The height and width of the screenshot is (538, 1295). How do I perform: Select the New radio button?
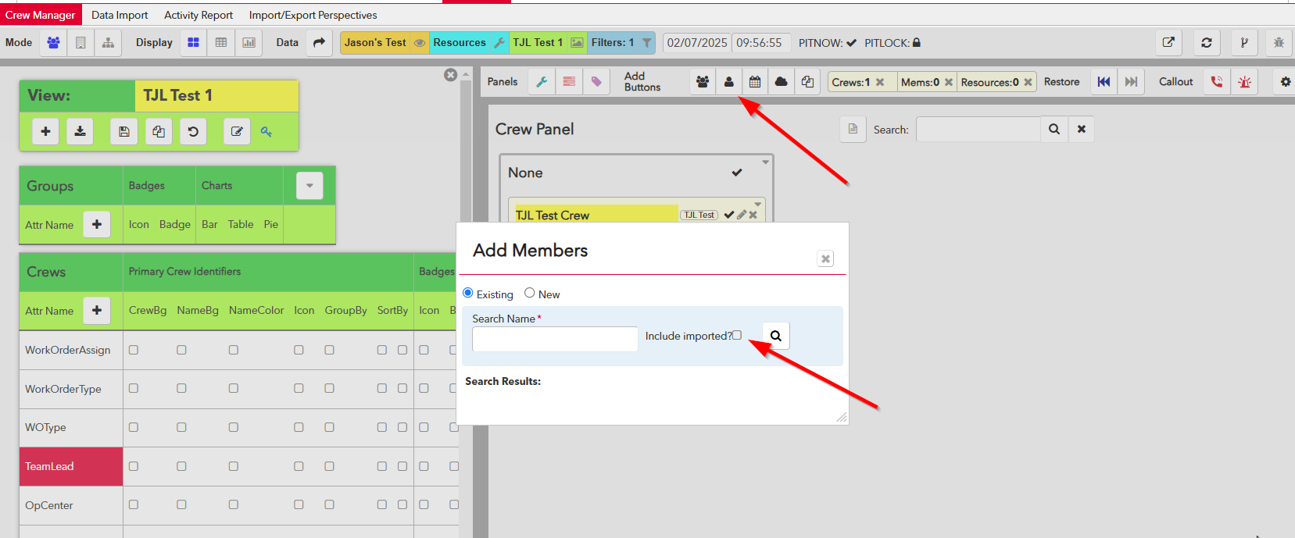[x=530, y=293]
